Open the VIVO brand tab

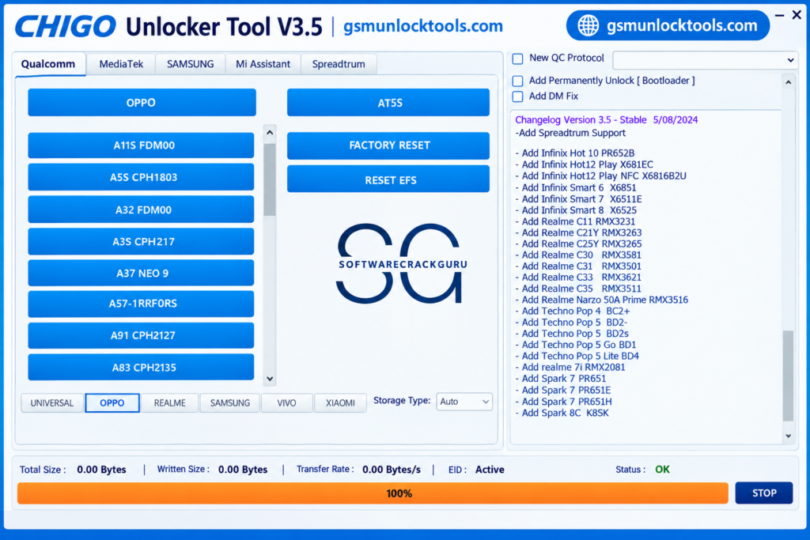[286, 403]
